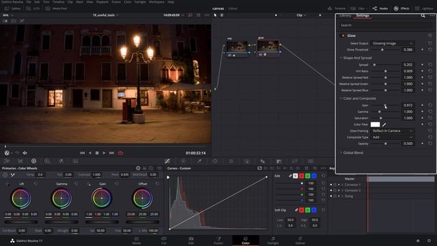Open the viewer zoom percentage dropdown
Viewport: 437px width, 246px height.
7,15
